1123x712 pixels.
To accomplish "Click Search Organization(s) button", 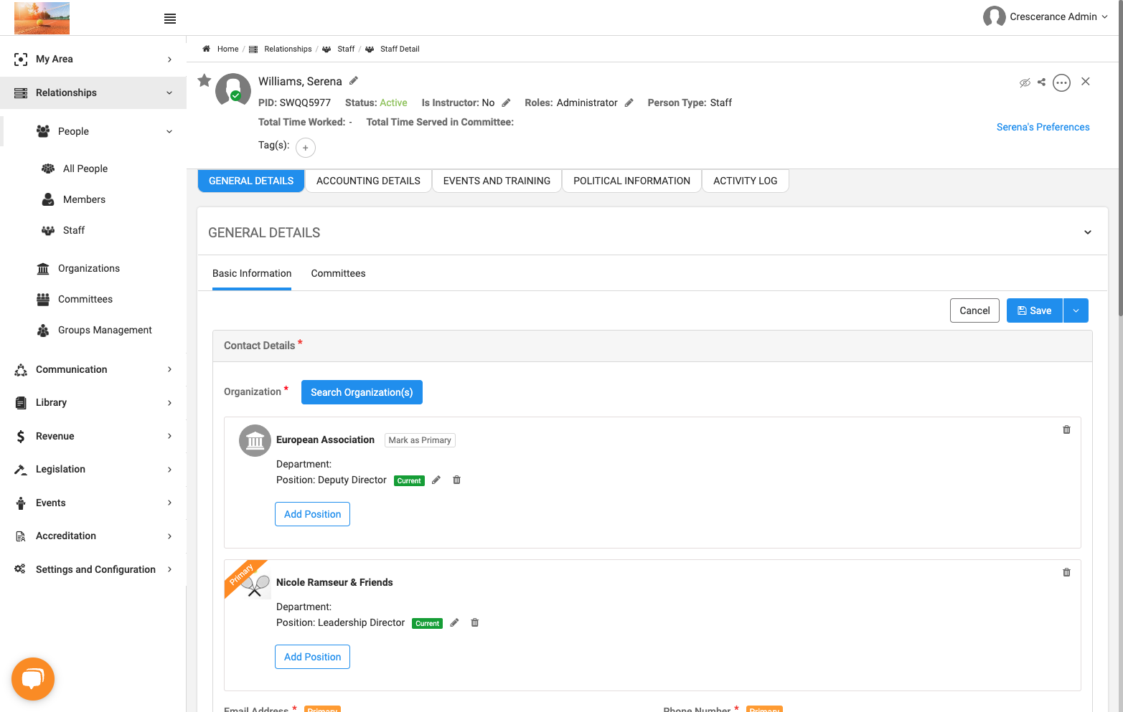I will click(x=362, y=392).
